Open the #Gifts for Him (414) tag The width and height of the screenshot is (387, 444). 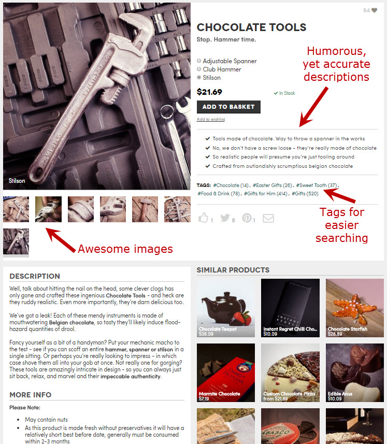266,194
